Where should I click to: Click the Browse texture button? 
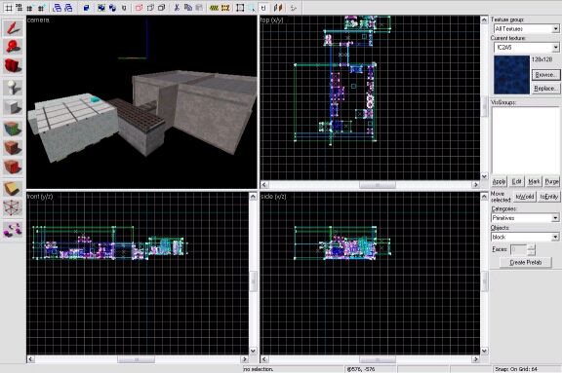coord(545,75)
